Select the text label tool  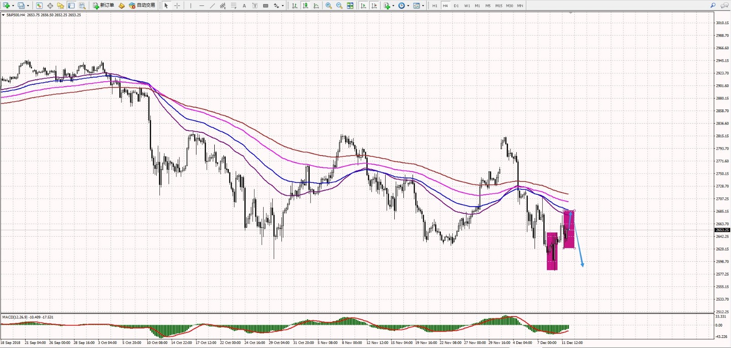coord(254,5)
